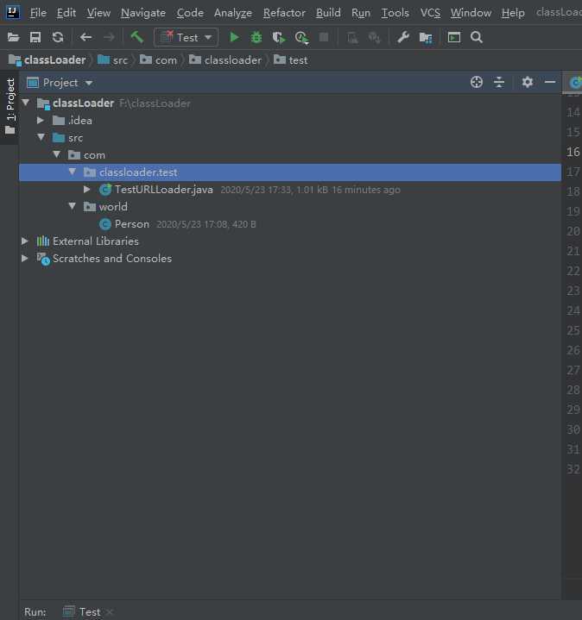
Task: Open the View menu
Action: pyautogui.click(x=98, y=13)
